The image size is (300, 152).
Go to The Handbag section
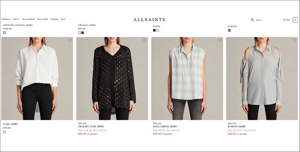[x=28, y=19]
